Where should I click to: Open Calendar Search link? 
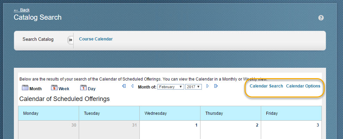click(x=266, y=86)
